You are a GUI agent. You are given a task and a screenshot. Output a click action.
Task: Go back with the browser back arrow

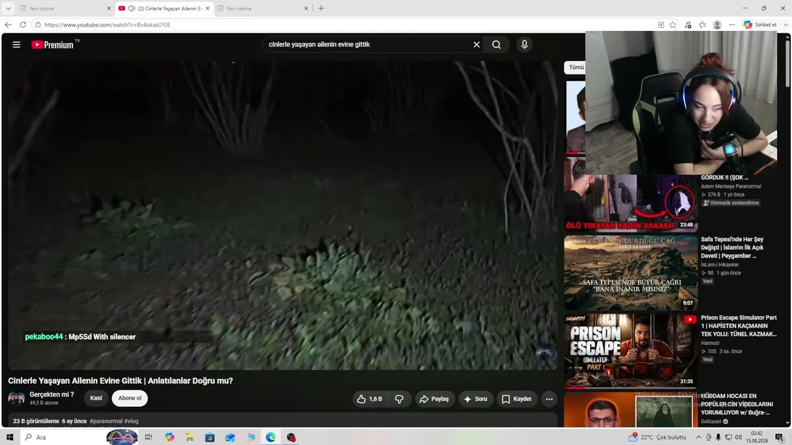(8, 25)
